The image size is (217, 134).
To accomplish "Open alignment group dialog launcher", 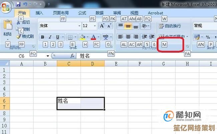I will 188,46.
